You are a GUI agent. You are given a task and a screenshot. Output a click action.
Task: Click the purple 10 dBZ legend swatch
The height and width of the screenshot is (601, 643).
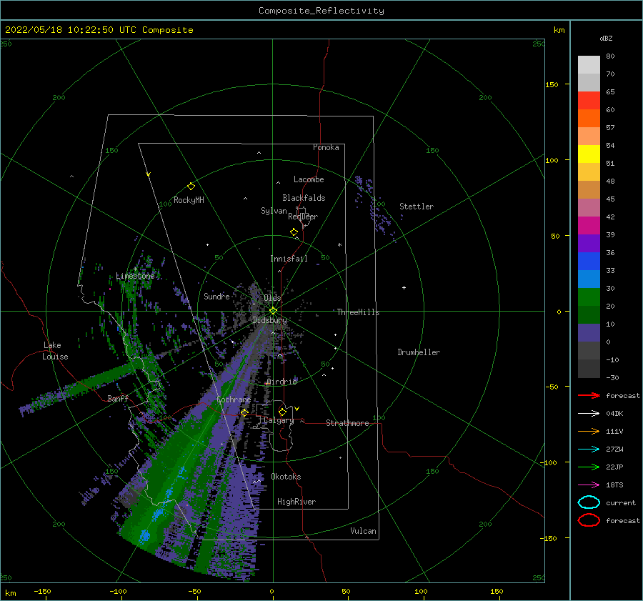point(589,333)
